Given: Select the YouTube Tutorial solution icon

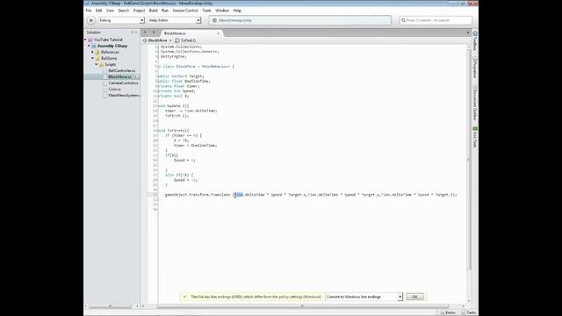Looking at the screenshot, I should pos(90,39).
